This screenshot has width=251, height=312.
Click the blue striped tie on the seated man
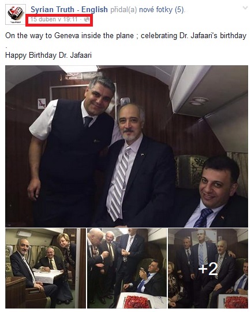(203, 217)
